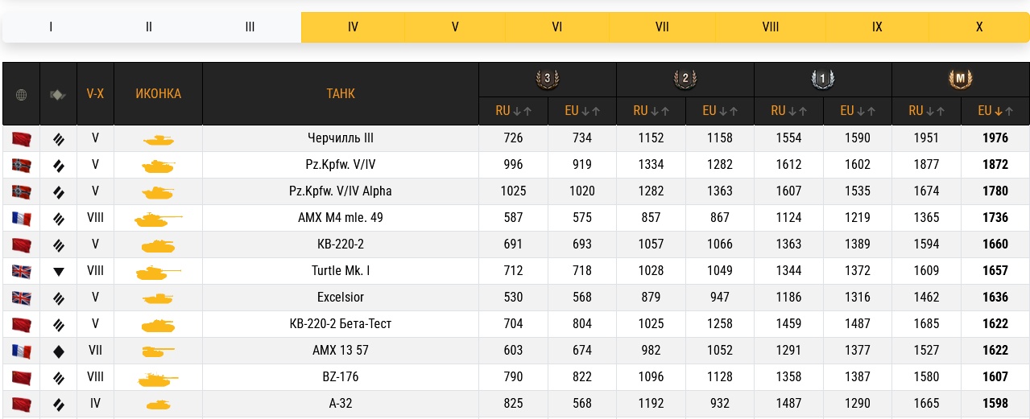Click the 2nd class mastery badge

pyautogui.click(x=685, y=79)
